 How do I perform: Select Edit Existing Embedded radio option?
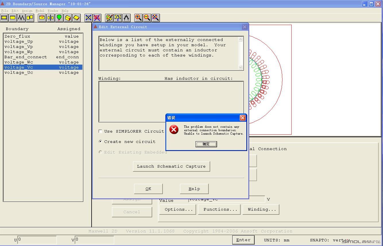[x=100, y=152]
